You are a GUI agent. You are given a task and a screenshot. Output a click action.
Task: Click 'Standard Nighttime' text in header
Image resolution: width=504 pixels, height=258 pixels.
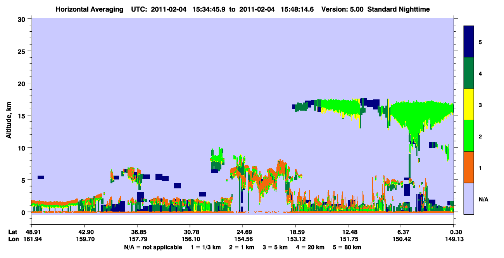tap(399, 9)
